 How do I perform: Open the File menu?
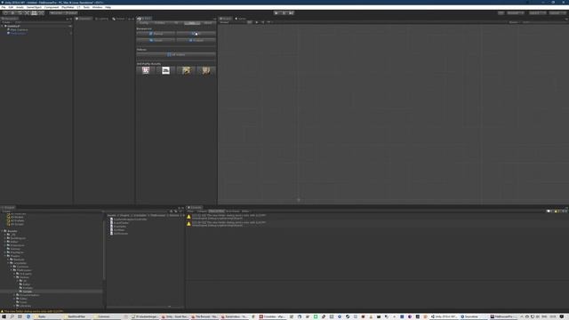[x=4, y=7]
